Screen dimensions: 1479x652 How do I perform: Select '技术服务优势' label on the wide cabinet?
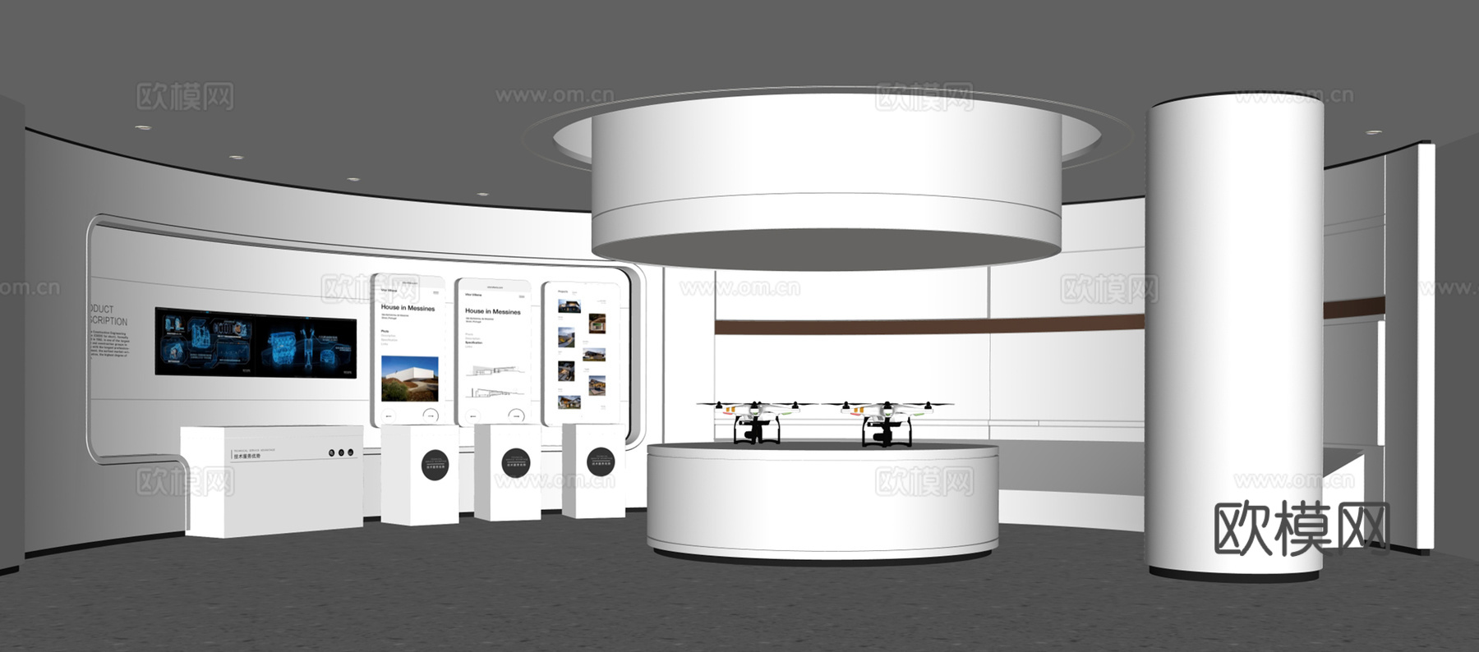tap(247, 457)
